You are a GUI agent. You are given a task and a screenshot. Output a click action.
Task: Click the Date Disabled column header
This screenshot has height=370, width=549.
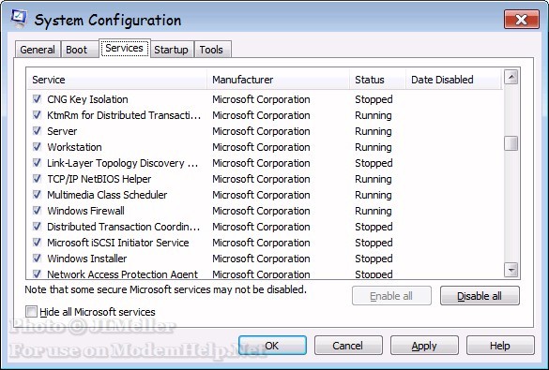pos(454,80)
